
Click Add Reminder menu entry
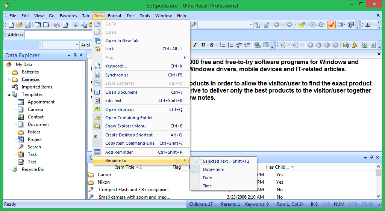tap(141, 152)
